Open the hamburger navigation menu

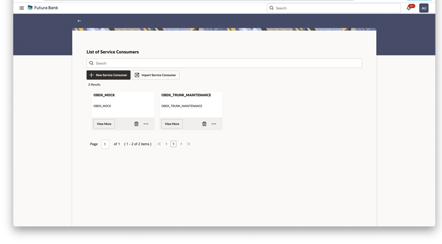(x=22, y=8)
